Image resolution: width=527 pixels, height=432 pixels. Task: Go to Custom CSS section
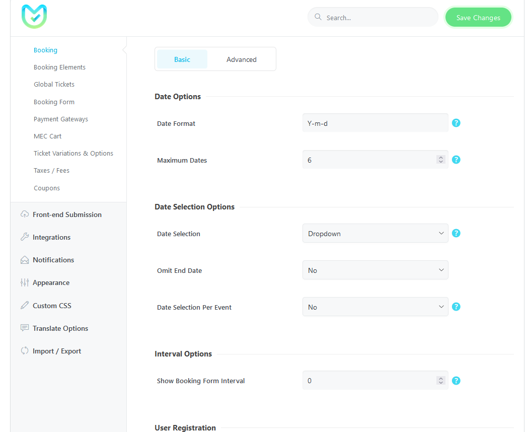point(52,306)
